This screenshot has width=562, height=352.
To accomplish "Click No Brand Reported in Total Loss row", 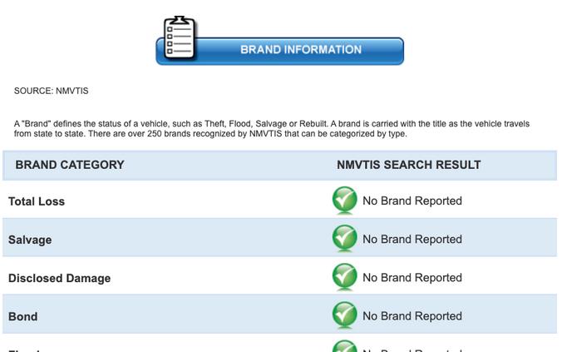I will tap(412, 201).
